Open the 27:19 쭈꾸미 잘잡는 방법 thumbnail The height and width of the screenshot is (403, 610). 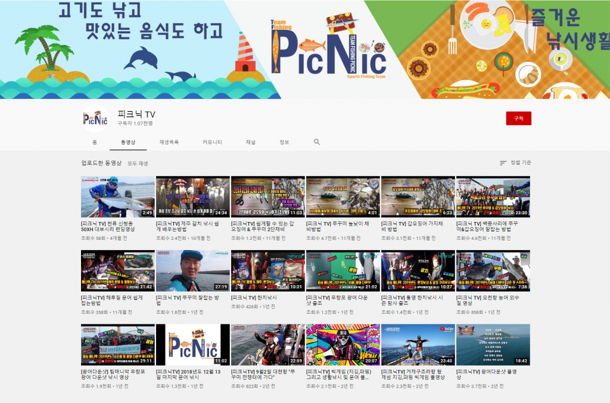193,271
